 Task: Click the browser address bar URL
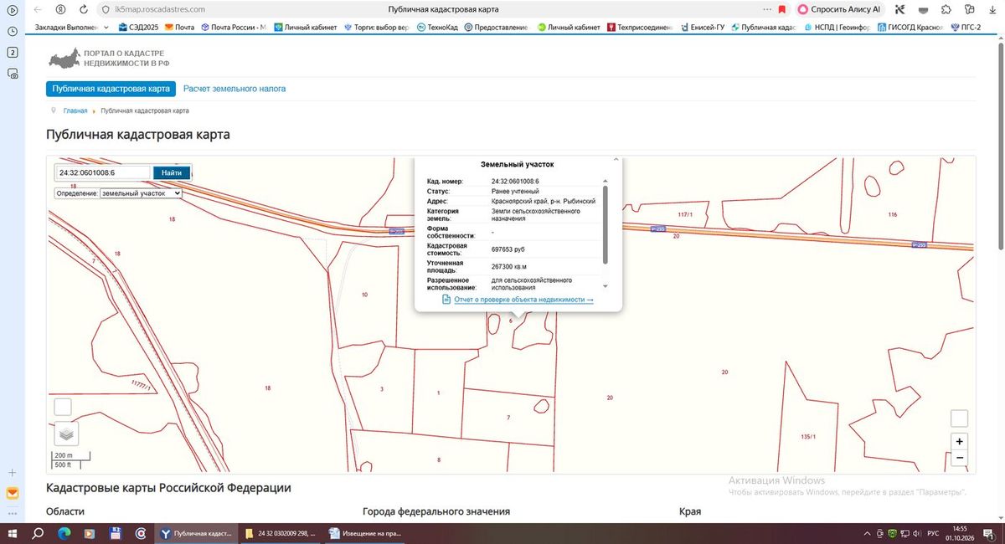click(160, 9)
